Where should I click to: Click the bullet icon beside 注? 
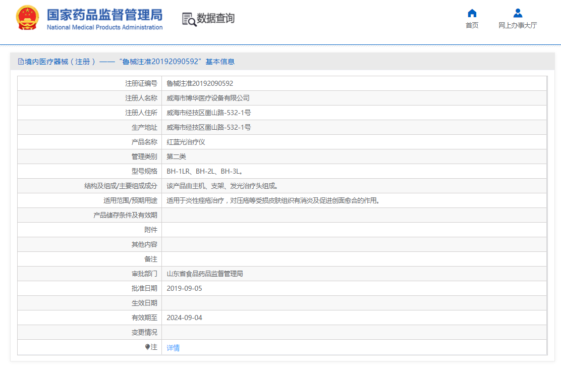coord(147,347)
